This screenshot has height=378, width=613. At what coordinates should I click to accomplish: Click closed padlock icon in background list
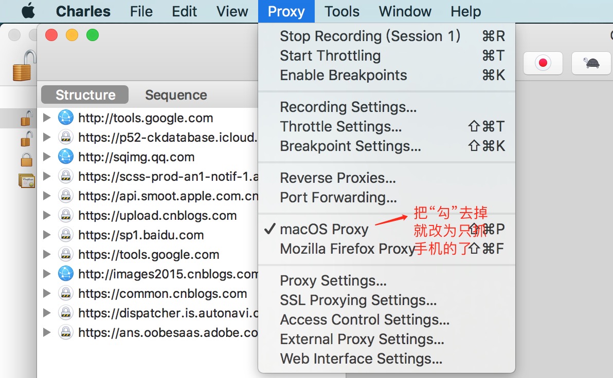click(26, 159)
